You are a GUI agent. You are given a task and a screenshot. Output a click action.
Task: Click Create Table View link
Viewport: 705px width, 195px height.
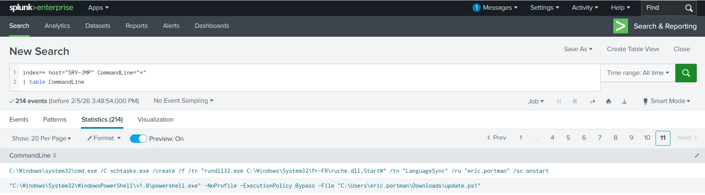coord(633,49)
